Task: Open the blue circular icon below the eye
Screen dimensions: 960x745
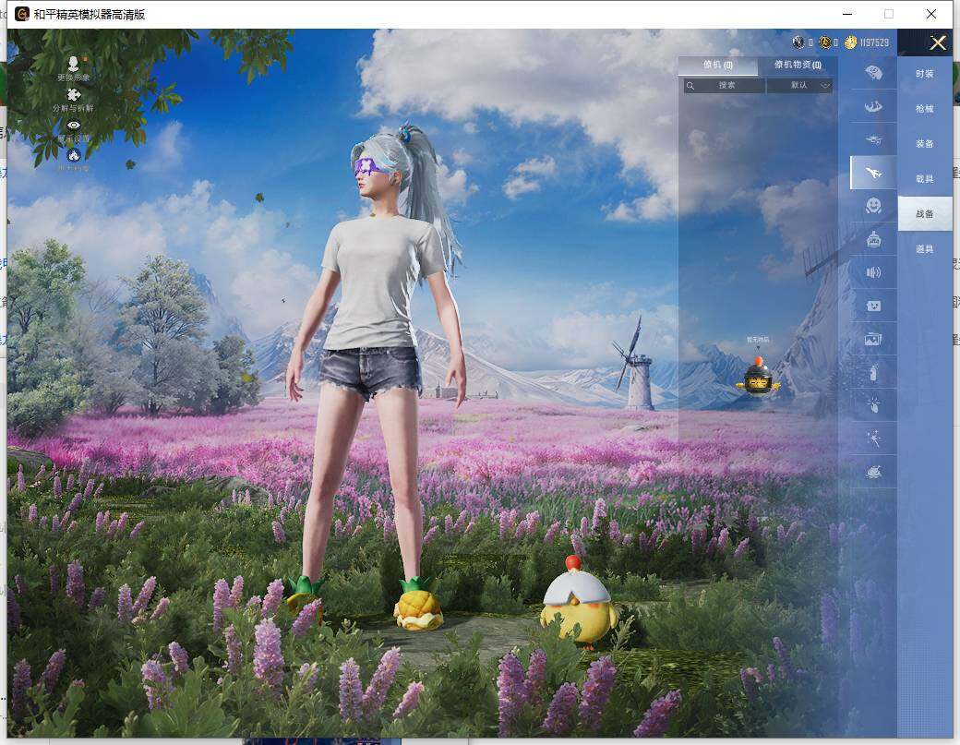Action: click(74, 155)
